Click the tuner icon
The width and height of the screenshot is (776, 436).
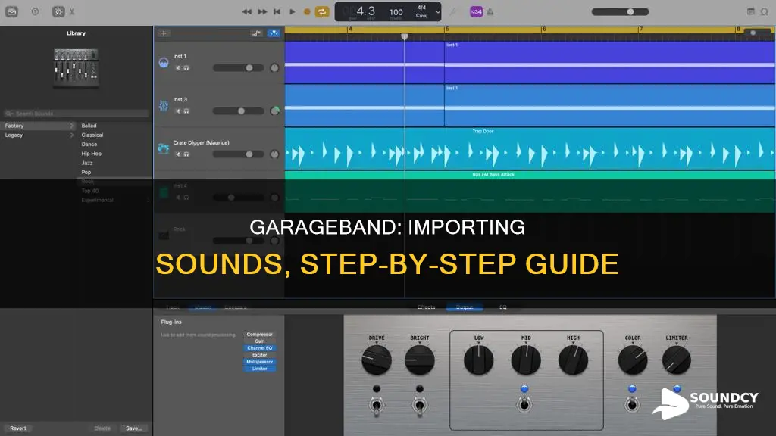click(x=453, y=11)
